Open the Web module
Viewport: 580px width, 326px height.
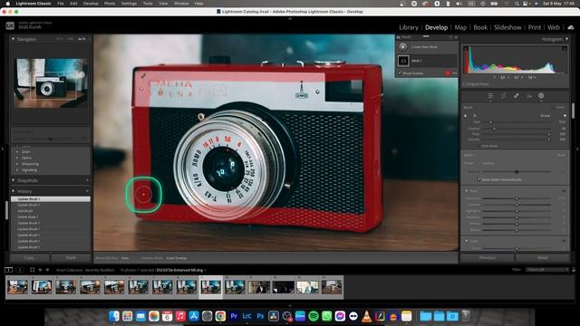pos(554,27)
